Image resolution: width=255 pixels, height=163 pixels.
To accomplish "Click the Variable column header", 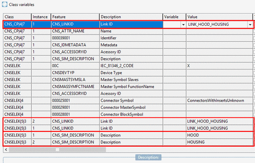I will click(174, 17).
